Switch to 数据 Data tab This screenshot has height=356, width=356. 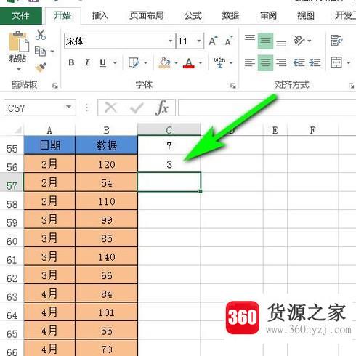click(x=230, y=16)
